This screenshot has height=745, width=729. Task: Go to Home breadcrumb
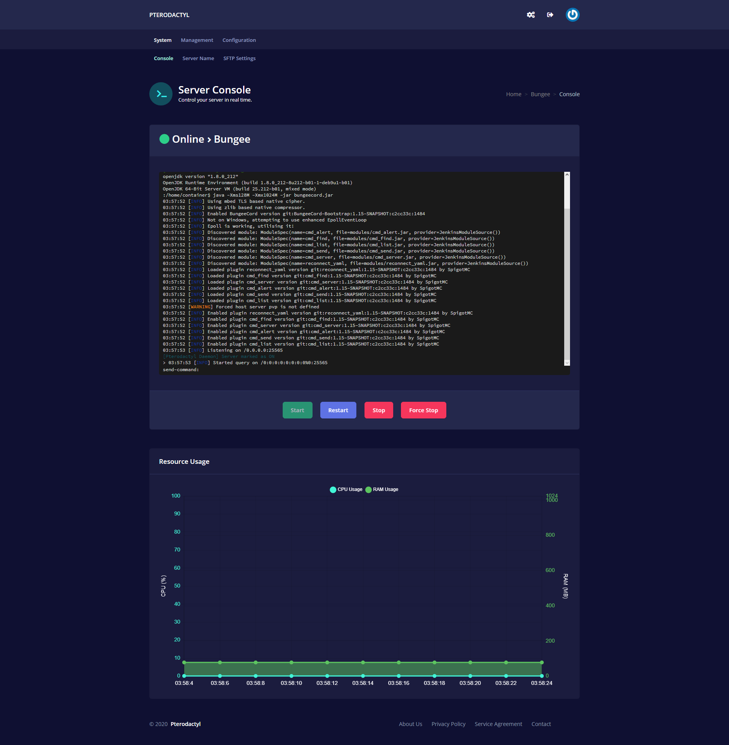point(514,94)
